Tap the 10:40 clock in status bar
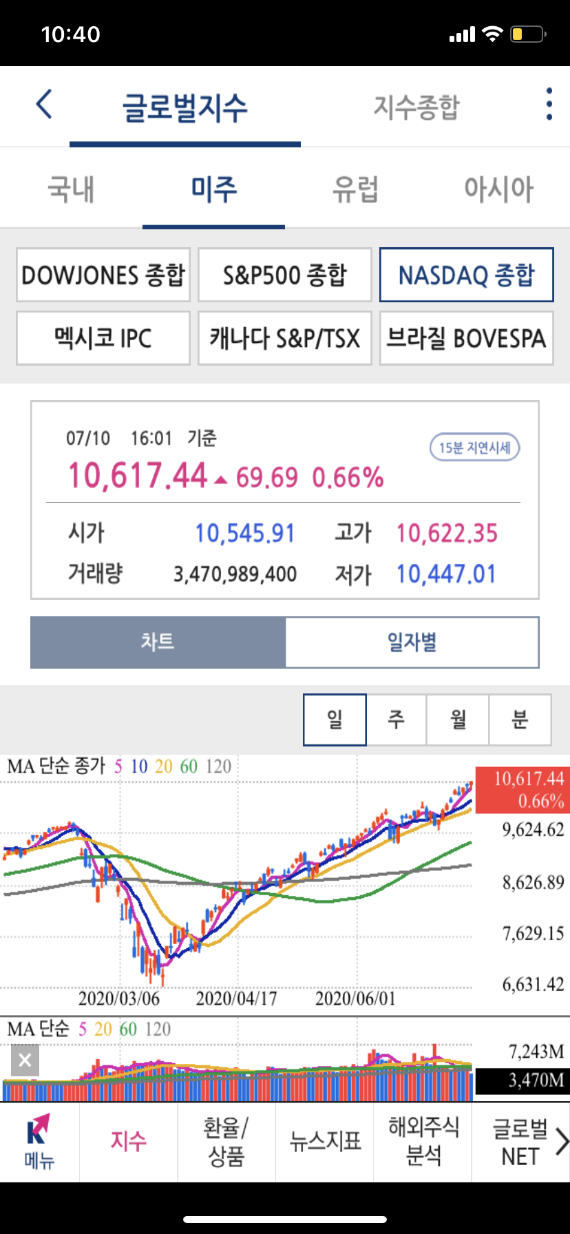This screenshot has width=570, height=1234. pos(70,34)
